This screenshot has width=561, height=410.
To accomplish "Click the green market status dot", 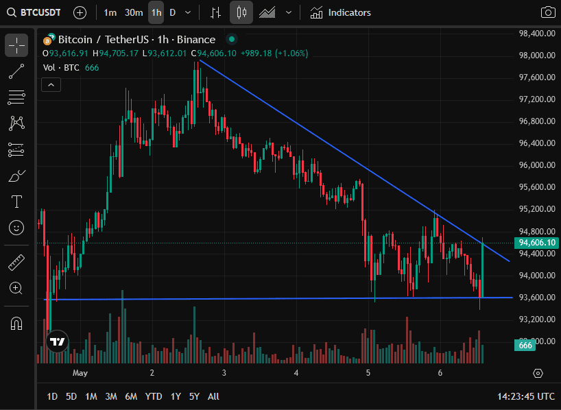I will click(232, 39).
